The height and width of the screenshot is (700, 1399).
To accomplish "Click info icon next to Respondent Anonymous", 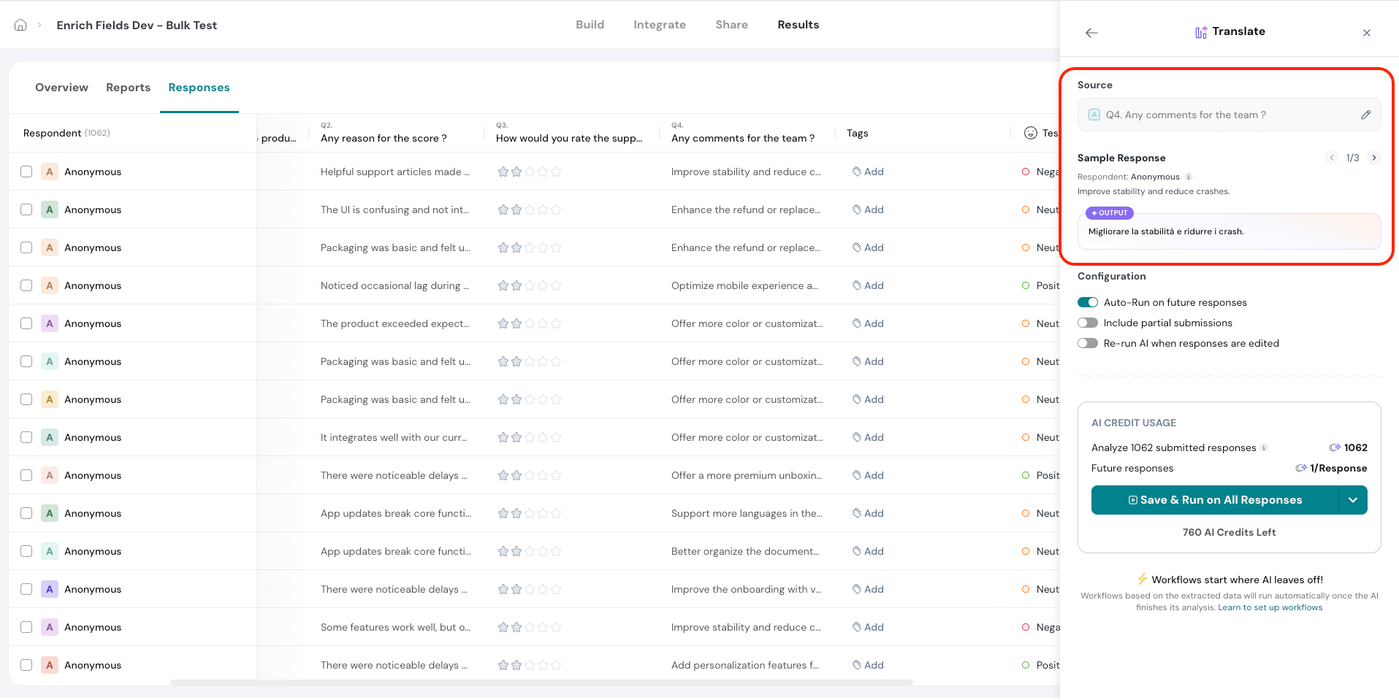I will point(1189,177).
